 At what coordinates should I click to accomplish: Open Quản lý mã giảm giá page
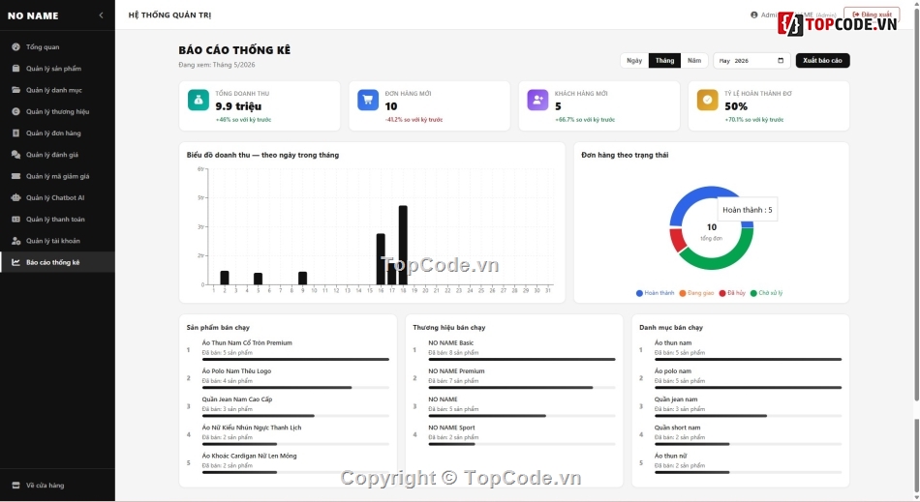[x=57, y=176]
